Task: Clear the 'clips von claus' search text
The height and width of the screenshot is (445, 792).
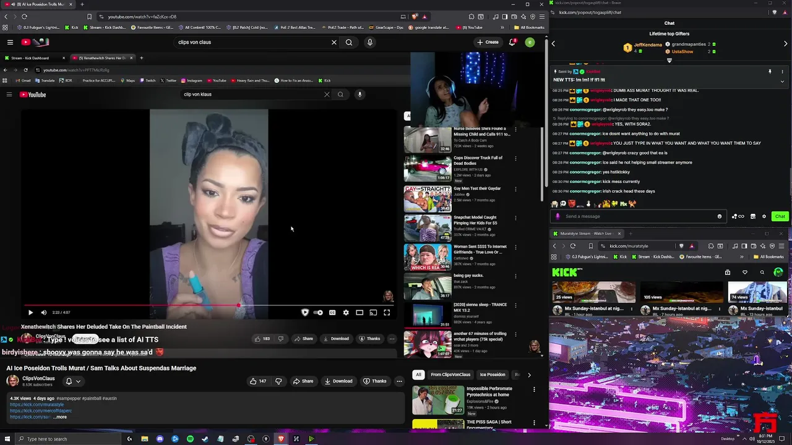Action: [x=334, y=42]
